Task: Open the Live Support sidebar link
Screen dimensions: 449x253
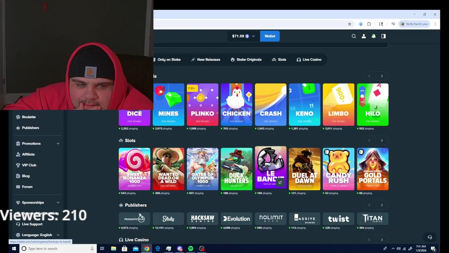Action: (32, 224)
